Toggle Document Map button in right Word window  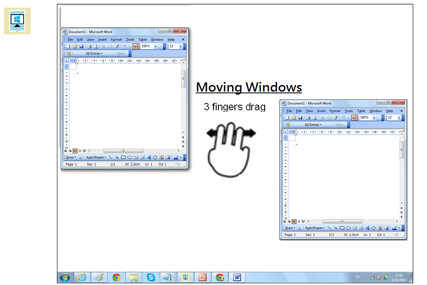click(354, 118)
